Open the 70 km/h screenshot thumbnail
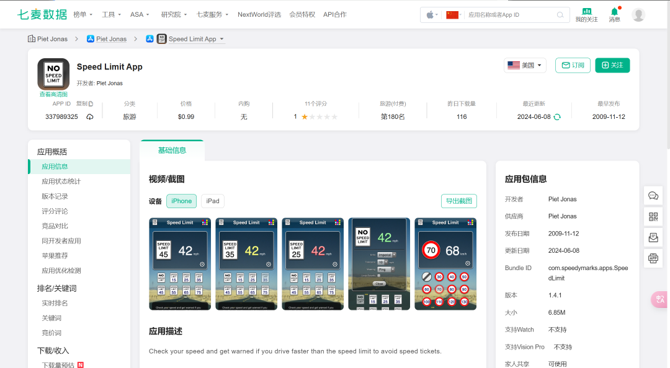This screenshot has height=368, width=670. tap(445, 264)
